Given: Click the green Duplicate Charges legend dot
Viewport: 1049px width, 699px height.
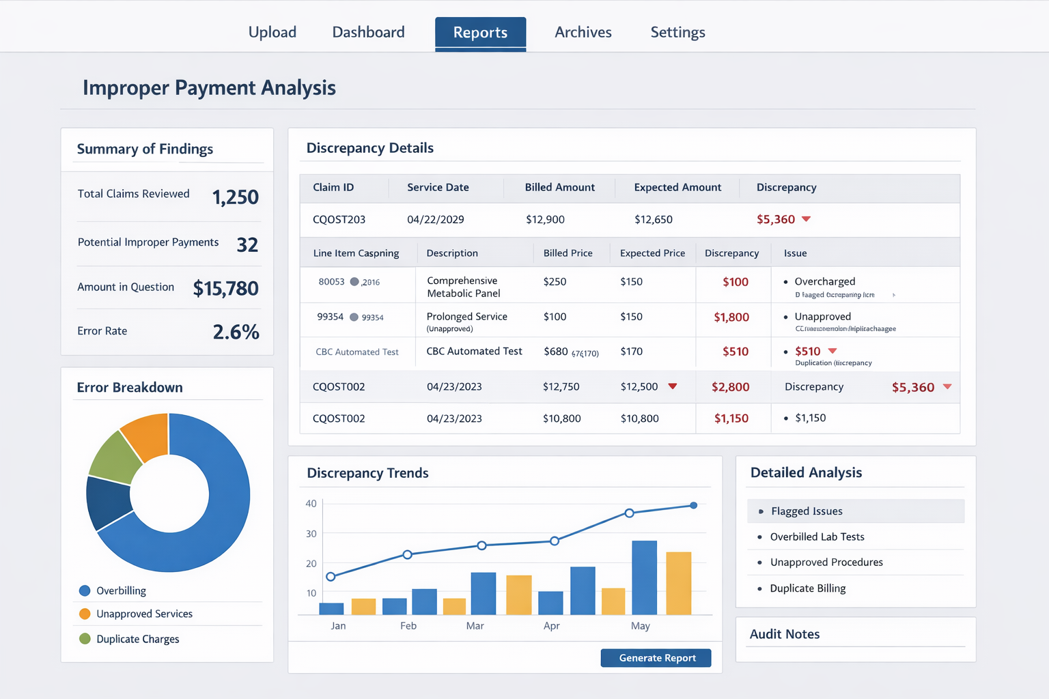Looking at the screenshot, I should (x=85, y=639).
